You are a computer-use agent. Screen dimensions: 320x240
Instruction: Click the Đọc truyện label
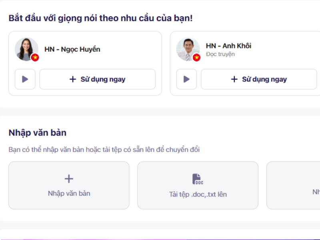point(220,54)
